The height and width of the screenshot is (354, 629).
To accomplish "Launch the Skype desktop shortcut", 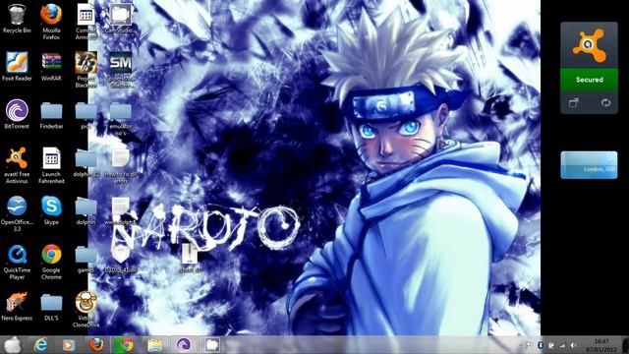I will (51, 210).
